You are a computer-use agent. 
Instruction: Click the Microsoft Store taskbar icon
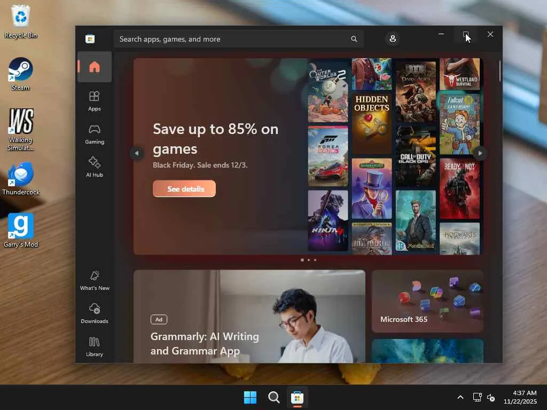pyautogui.click(x=297, y=397)
